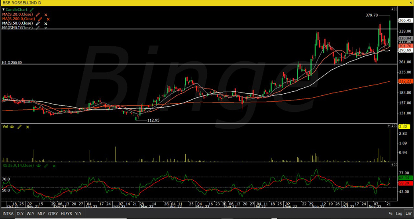Click the 212.23 MA price tag
414x219 pixels.
pos(405,81)
